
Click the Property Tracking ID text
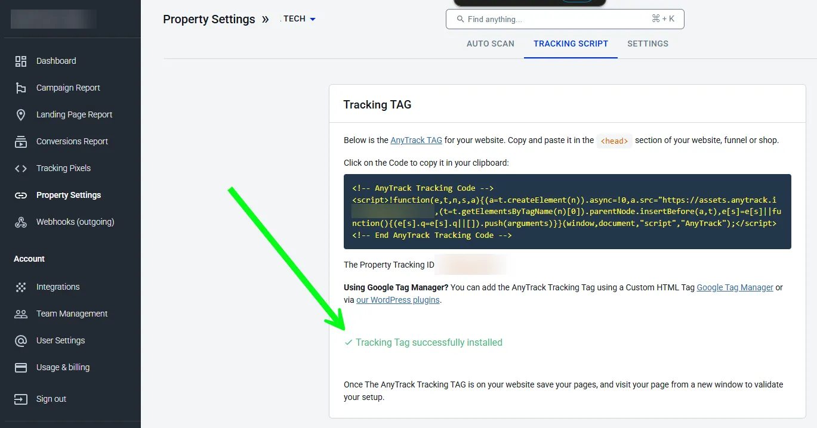[389, 265]
